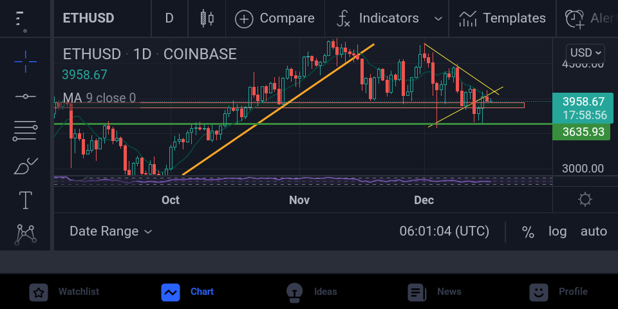Open the chart patterns tool
This screenshot has width=618, height=309.
[26, 234]
